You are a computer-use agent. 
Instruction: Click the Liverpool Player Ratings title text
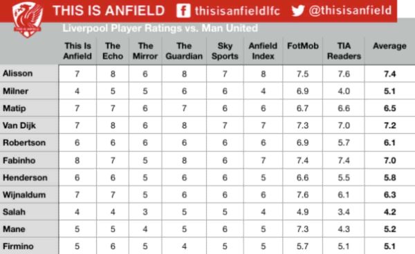tap(160, 28)
